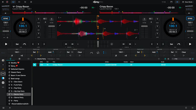The height and width of the screenshot is (110, 196).
Task: Open the master volume speaker icon
Action: coord(3,2)
